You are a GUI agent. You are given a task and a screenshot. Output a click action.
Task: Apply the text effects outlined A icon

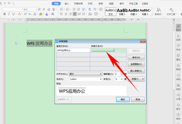35,14
